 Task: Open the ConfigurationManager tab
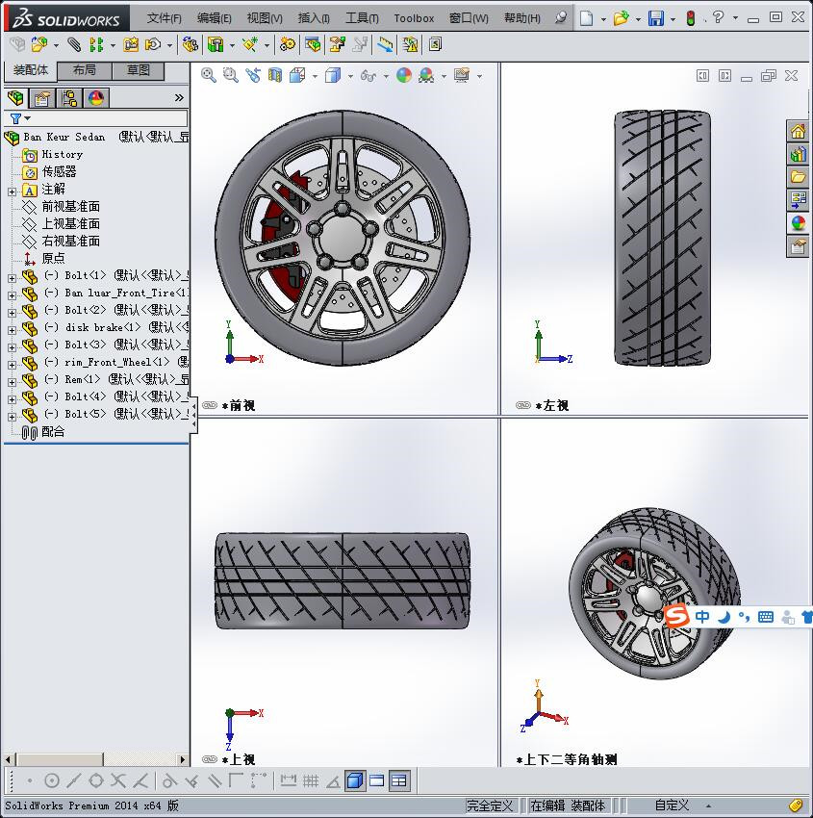(x=69, y=97)
